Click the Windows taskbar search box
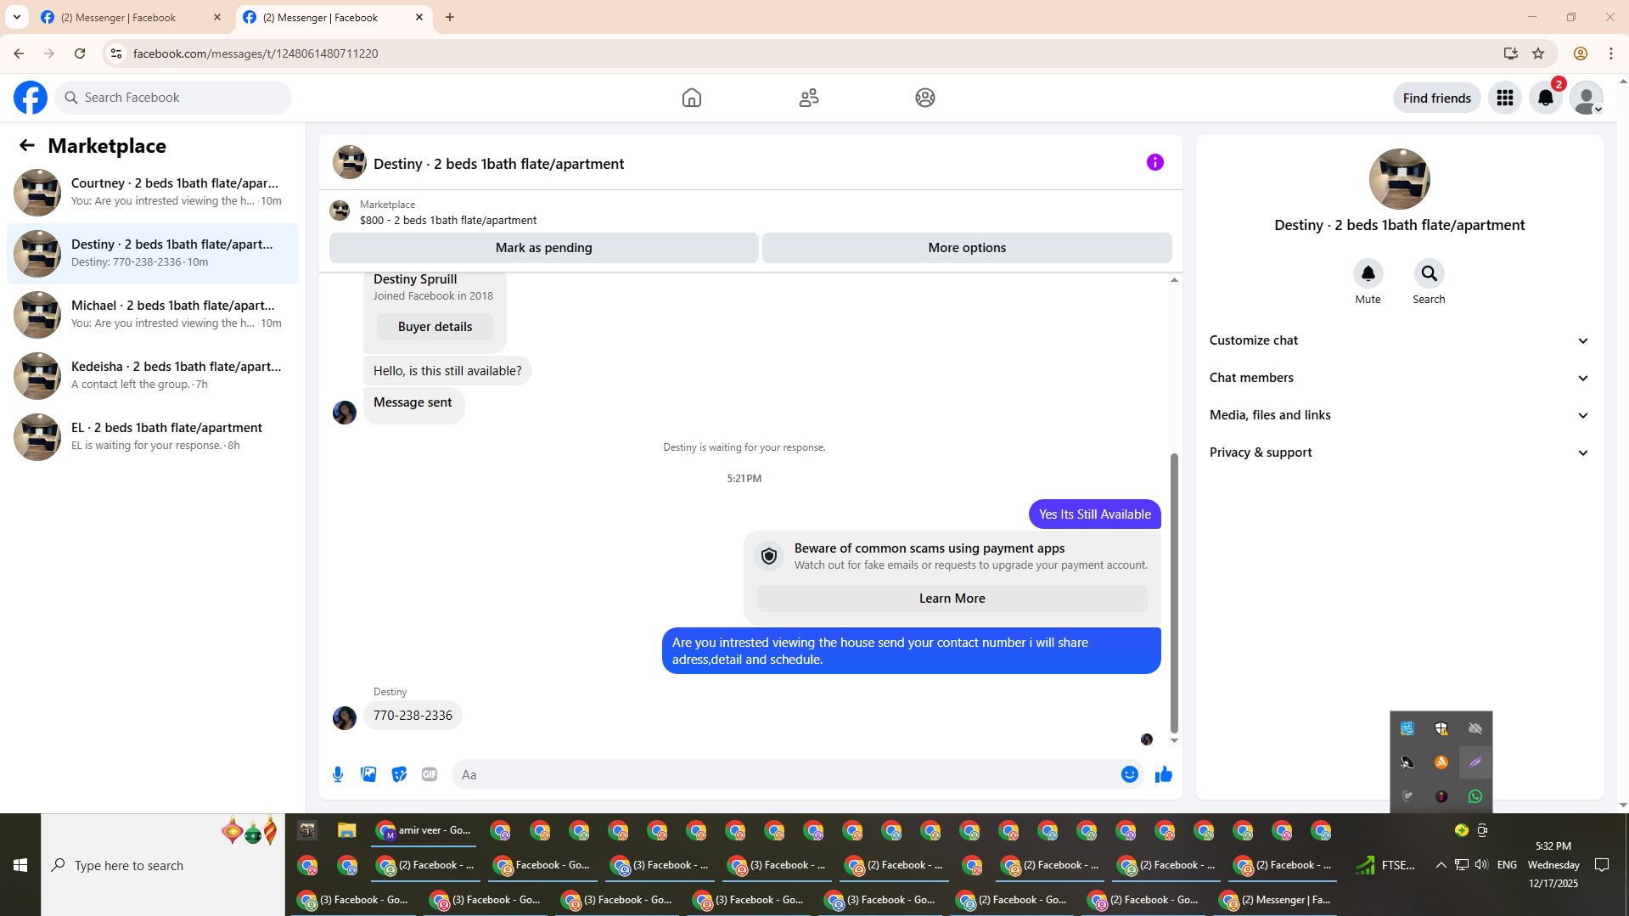Image resolution: width=1629 pixels, height=916 pixels. click(x=163, y=865)
